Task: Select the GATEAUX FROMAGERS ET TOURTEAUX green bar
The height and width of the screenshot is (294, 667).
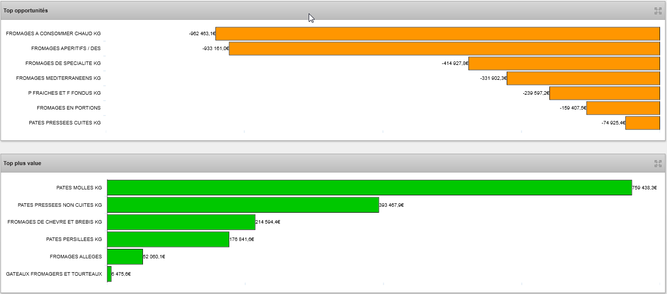Action: 109,274
